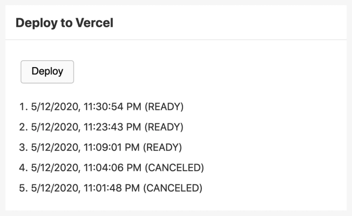The height and width of the screenshot is (216, 352).
Task: Click CANCELED status of fourth deployment
Action: [x=174, y=168]
